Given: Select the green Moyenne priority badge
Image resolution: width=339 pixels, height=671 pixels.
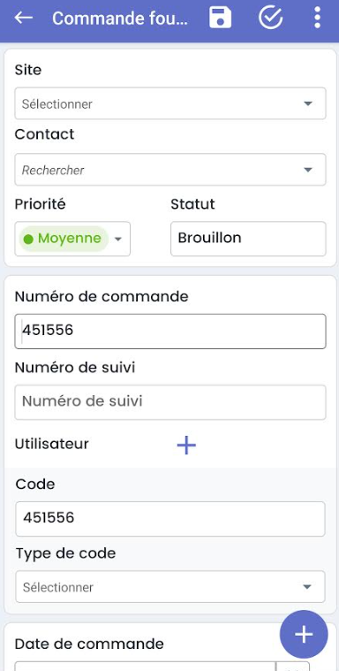Looking at the screenshot, I should 64,239.
